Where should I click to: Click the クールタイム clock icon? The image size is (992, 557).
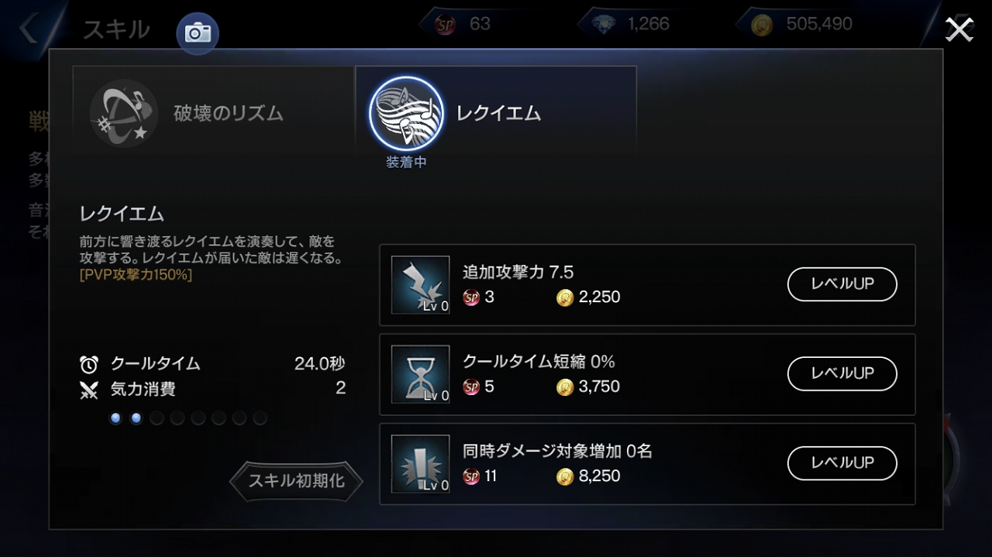[89, 364]
